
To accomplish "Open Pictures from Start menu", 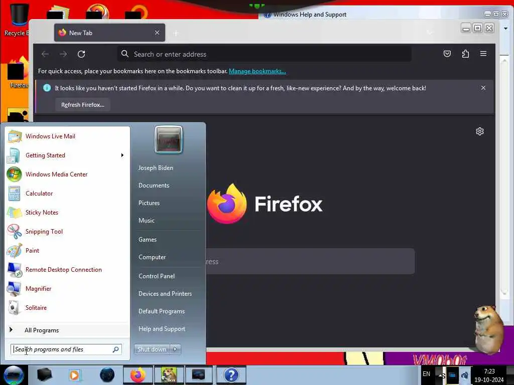I will tap(149, 203).
